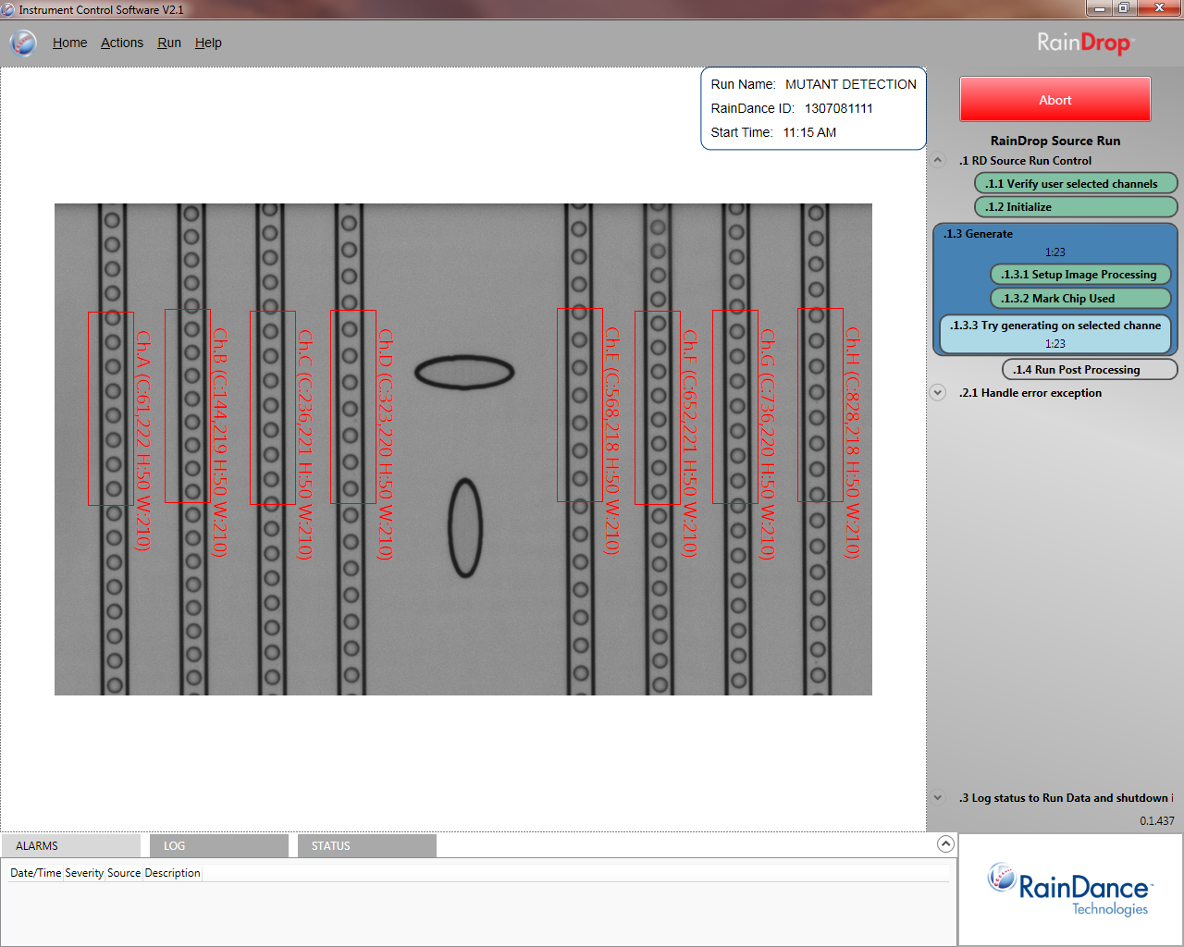This screenshot has width=1184, height=947.
Task: Open the Run menu
Action: tap(169, 43)
